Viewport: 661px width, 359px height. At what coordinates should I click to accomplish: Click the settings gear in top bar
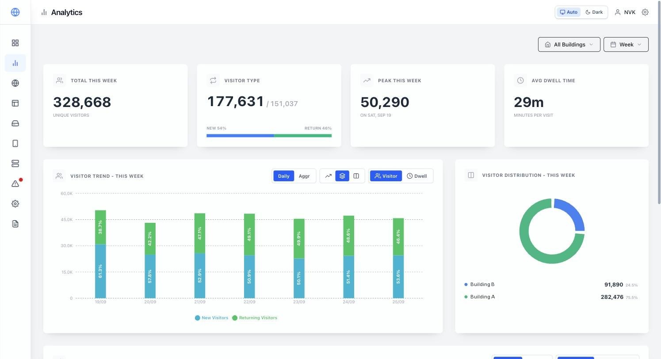645,12
